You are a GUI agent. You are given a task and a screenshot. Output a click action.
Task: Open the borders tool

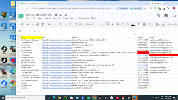tap(144, 24)
